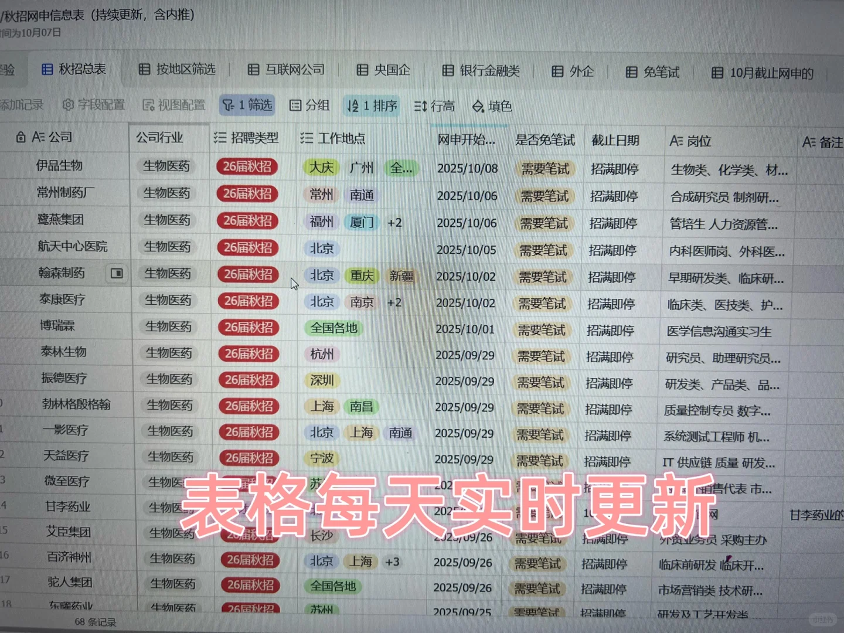Open 视图配置 view settings

point(174,105)
